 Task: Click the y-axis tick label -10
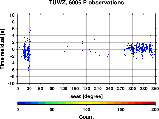11,83
